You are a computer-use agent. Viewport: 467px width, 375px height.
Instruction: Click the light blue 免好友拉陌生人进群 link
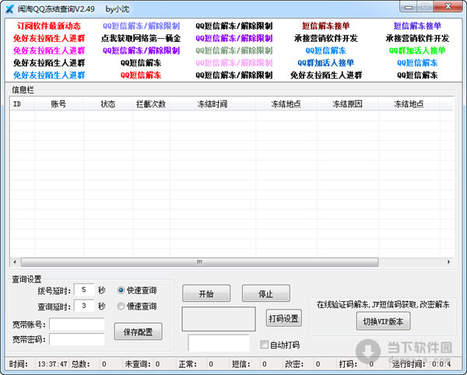[x=49, y=75]
